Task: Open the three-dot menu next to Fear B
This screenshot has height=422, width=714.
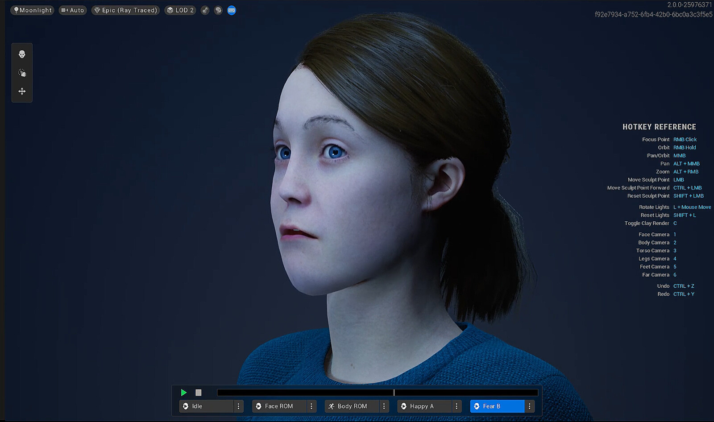Action: point(529,406)
